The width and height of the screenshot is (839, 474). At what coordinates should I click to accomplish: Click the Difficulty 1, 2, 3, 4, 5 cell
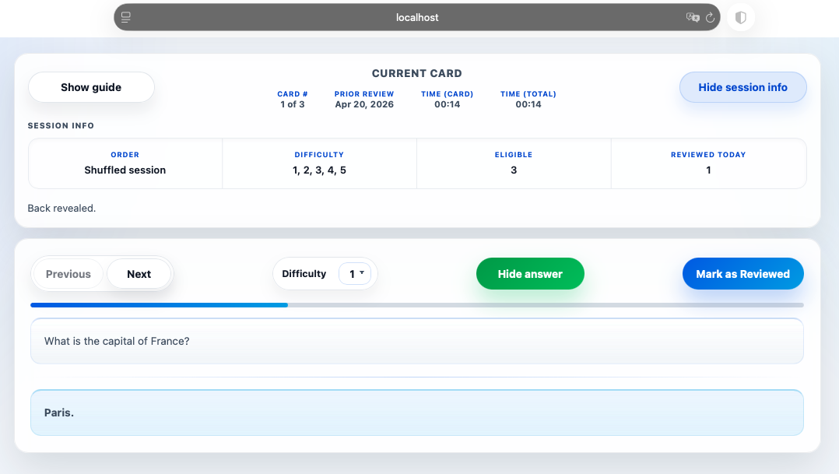click(319, 163)
